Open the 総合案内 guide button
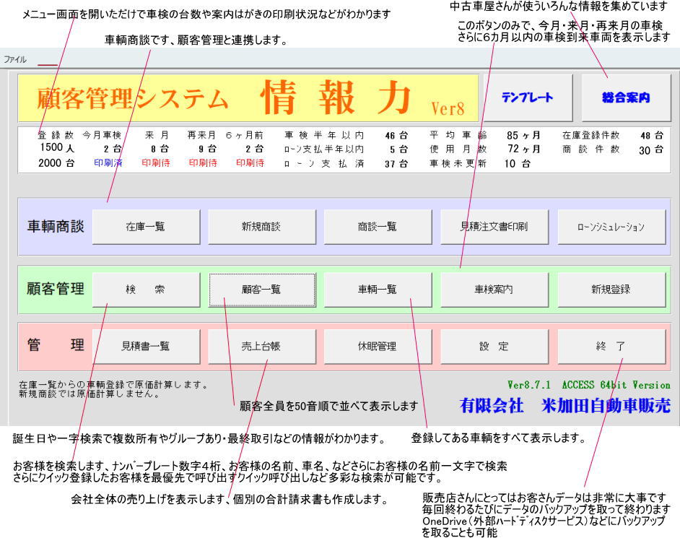Screen dimensions: 680x538 625,97
